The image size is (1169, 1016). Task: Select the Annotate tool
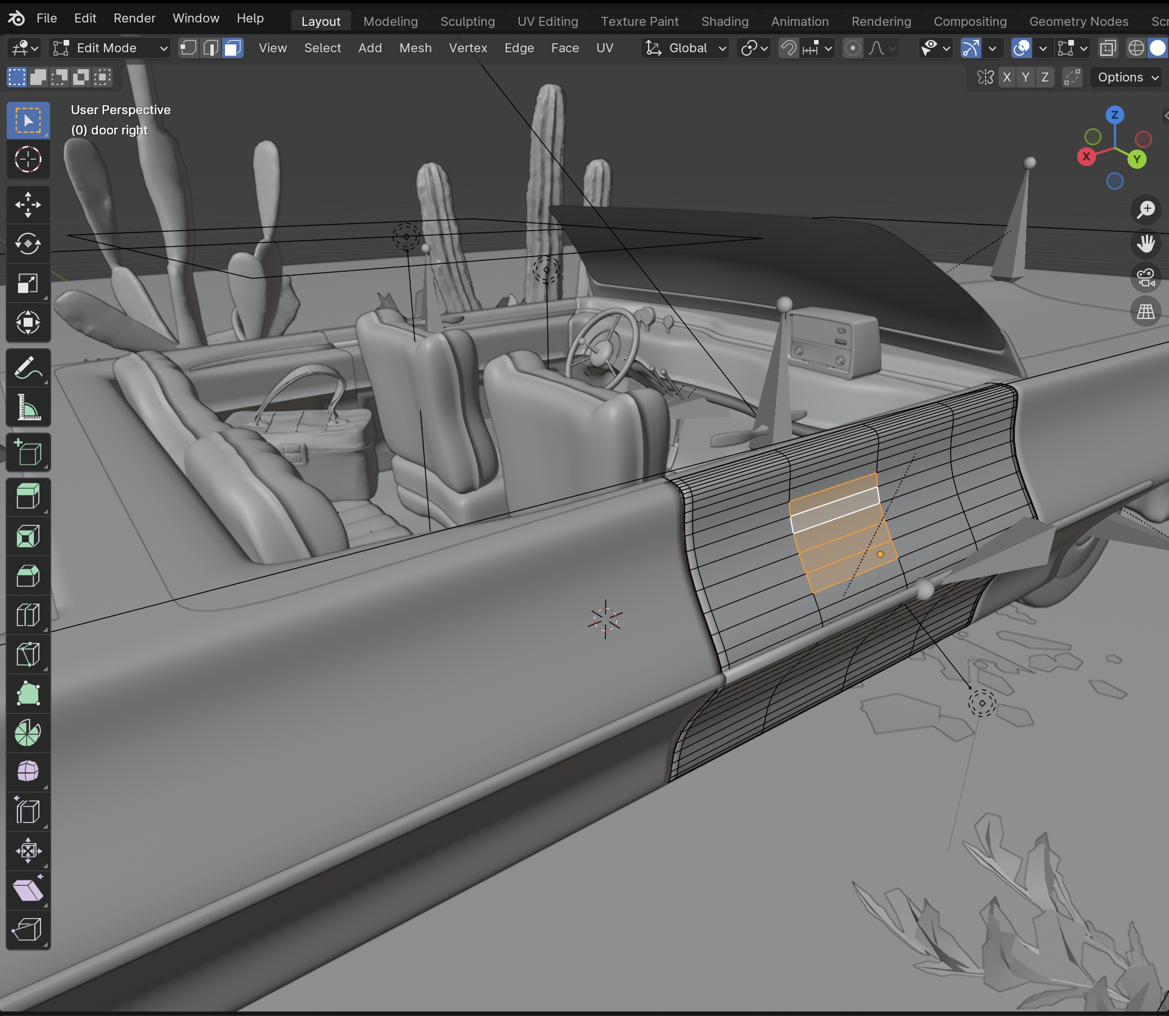pyautogui.click(x=28, y=368)
